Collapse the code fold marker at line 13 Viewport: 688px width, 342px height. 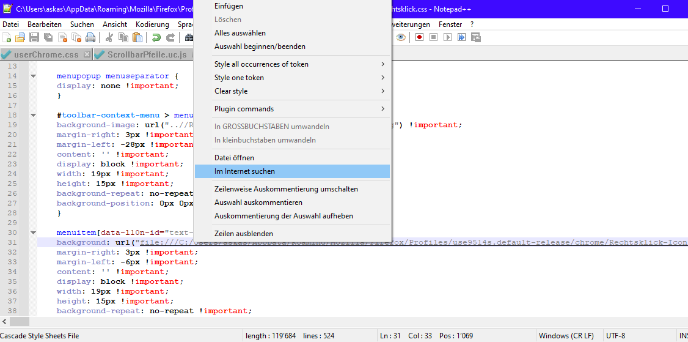pyautogui.click(x=33, y=76)
